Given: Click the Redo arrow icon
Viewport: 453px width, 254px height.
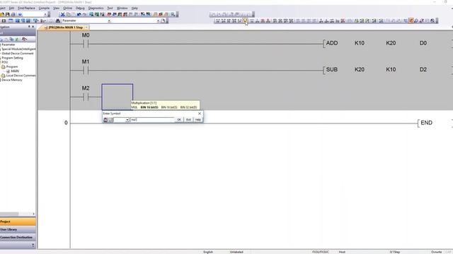Looking at the screenshot, I should click(84, 14).
